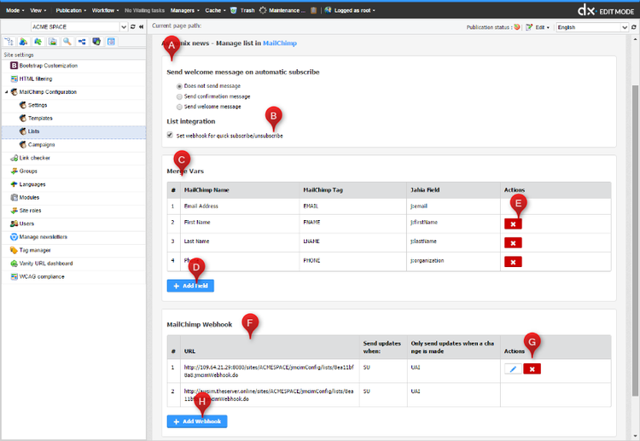Select Settings under MailChimp Configuration
This screenshot has width=640, height=441.
click(38, 105)
